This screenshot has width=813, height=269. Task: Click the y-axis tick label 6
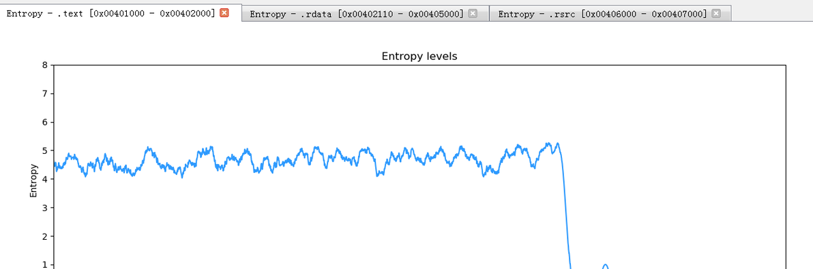[45, 122]
